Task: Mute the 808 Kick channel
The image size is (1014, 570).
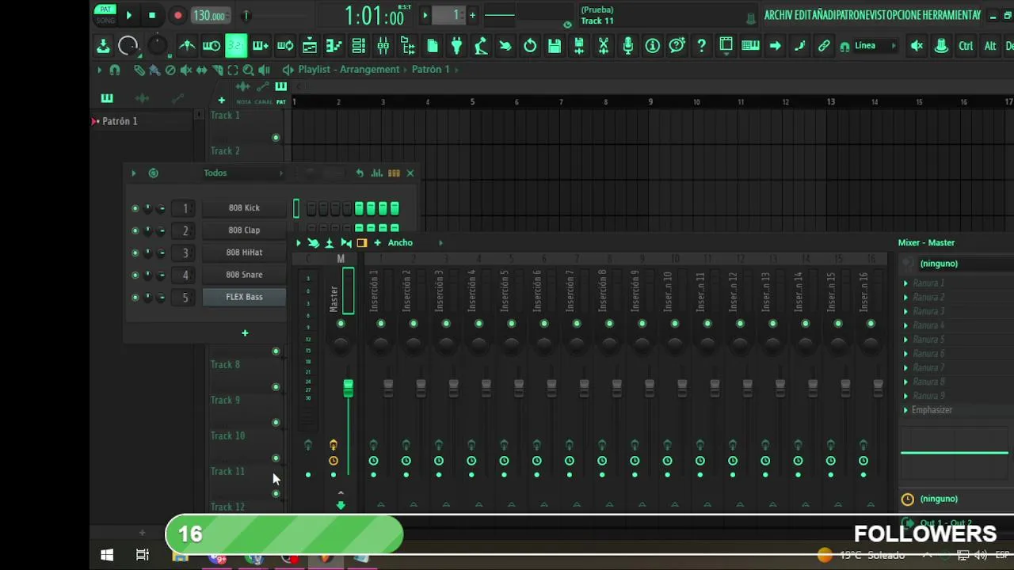Action: tap(135, 208)
